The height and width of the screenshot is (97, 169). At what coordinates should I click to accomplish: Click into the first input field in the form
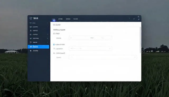point(91,38)
